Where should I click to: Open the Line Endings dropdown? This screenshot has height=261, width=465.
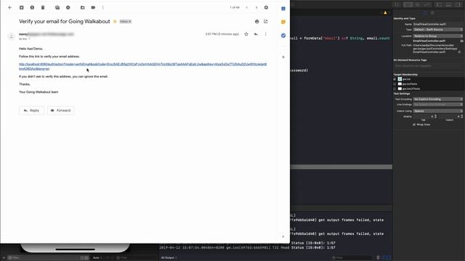[x=437, y=104]
